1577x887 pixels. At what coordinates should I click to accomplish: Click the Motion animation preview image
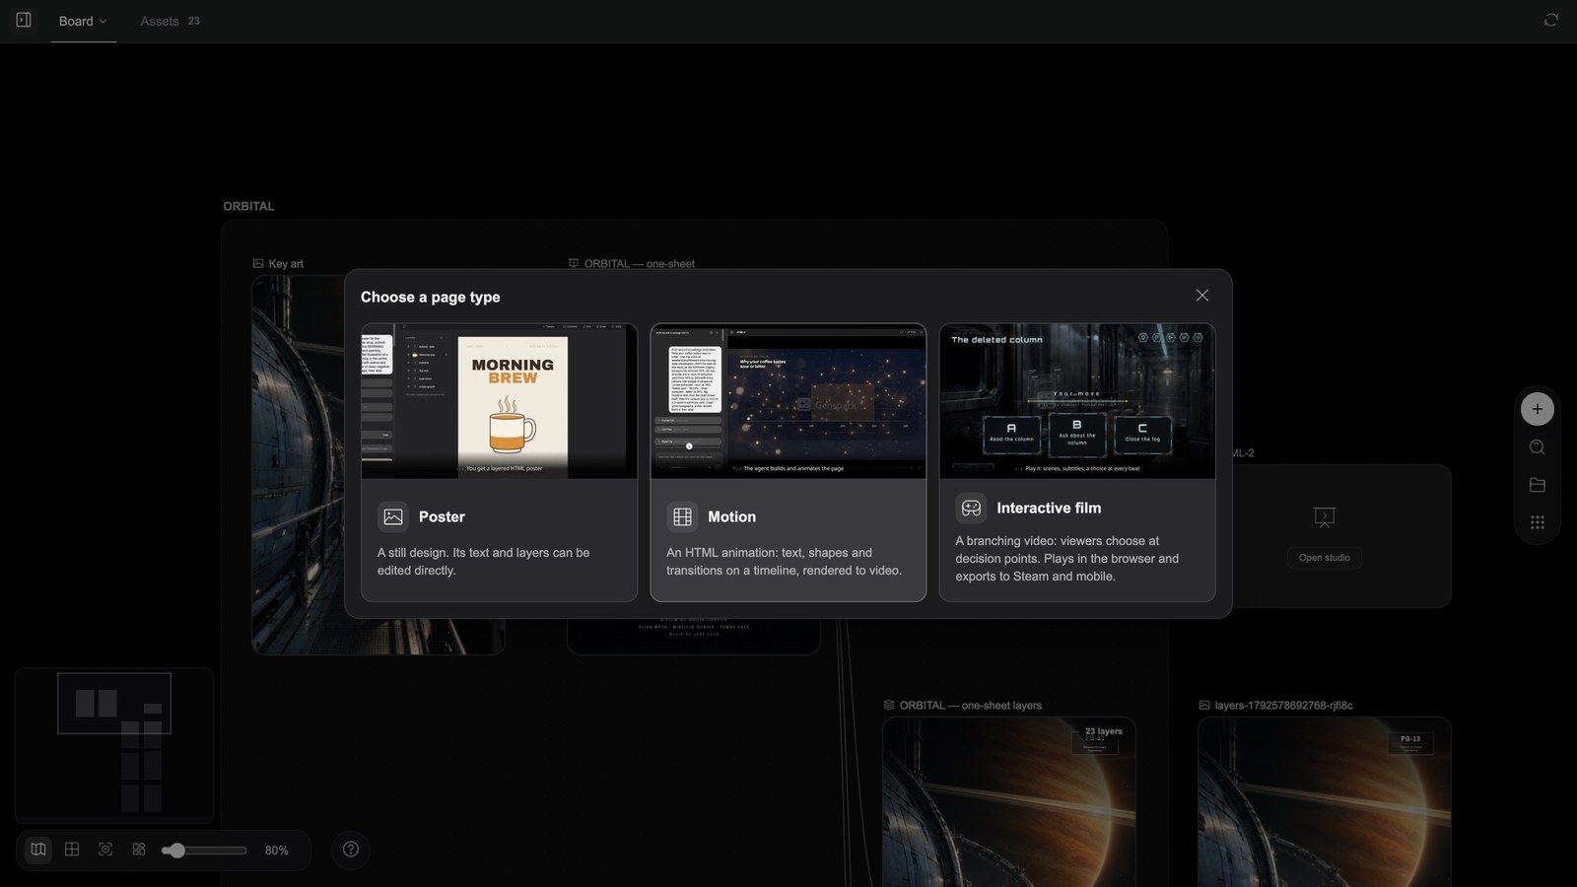788,401
